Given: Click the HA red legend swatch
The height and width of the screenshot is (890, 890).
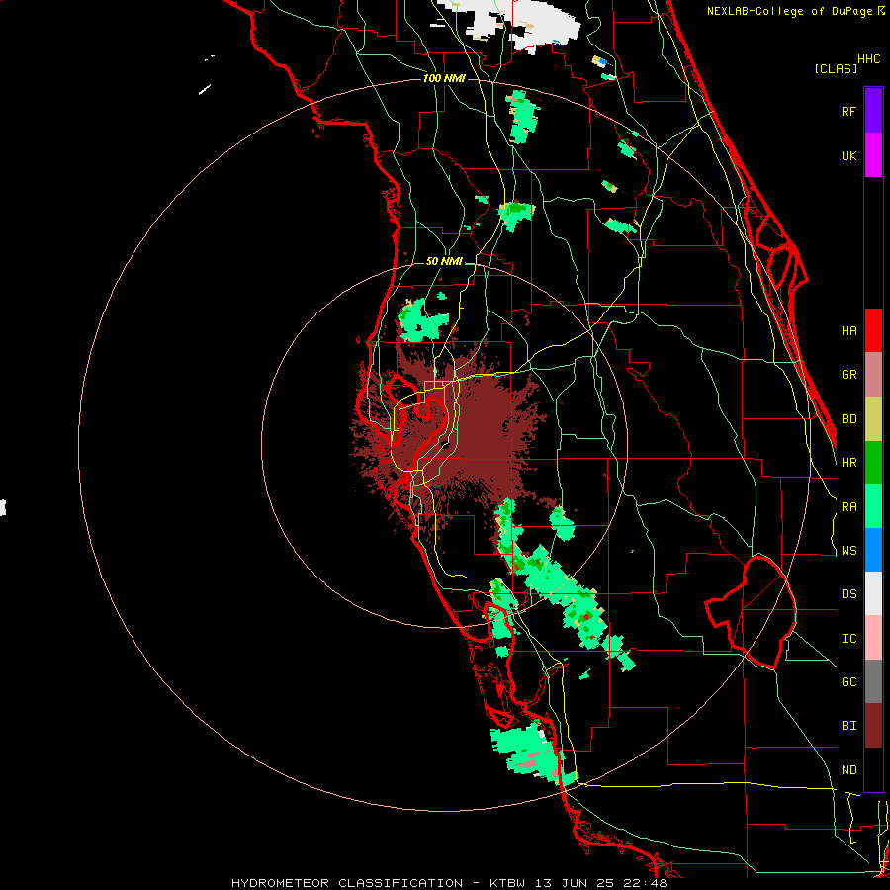Looking at the screenshot, I should [873, 330].
